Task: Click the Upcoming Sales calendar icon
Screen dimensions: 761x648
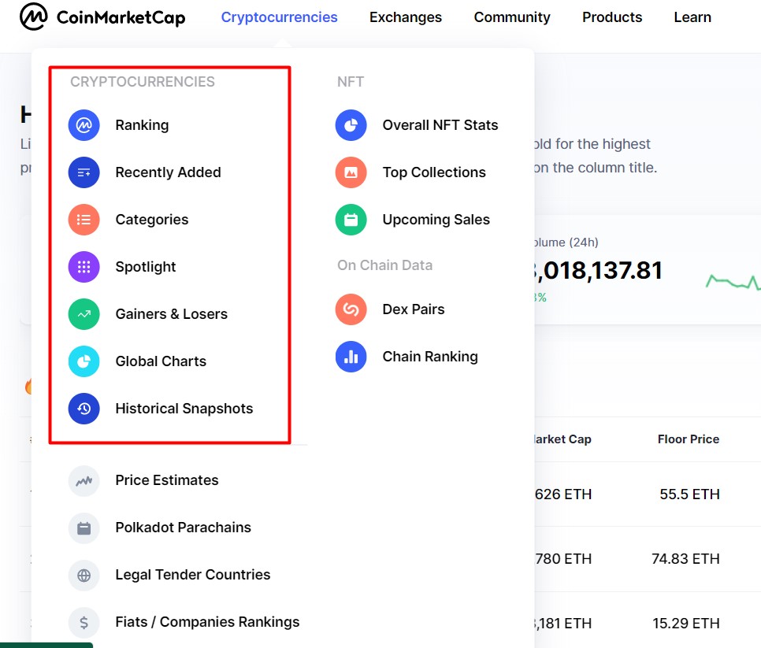Action: point(351,219)
